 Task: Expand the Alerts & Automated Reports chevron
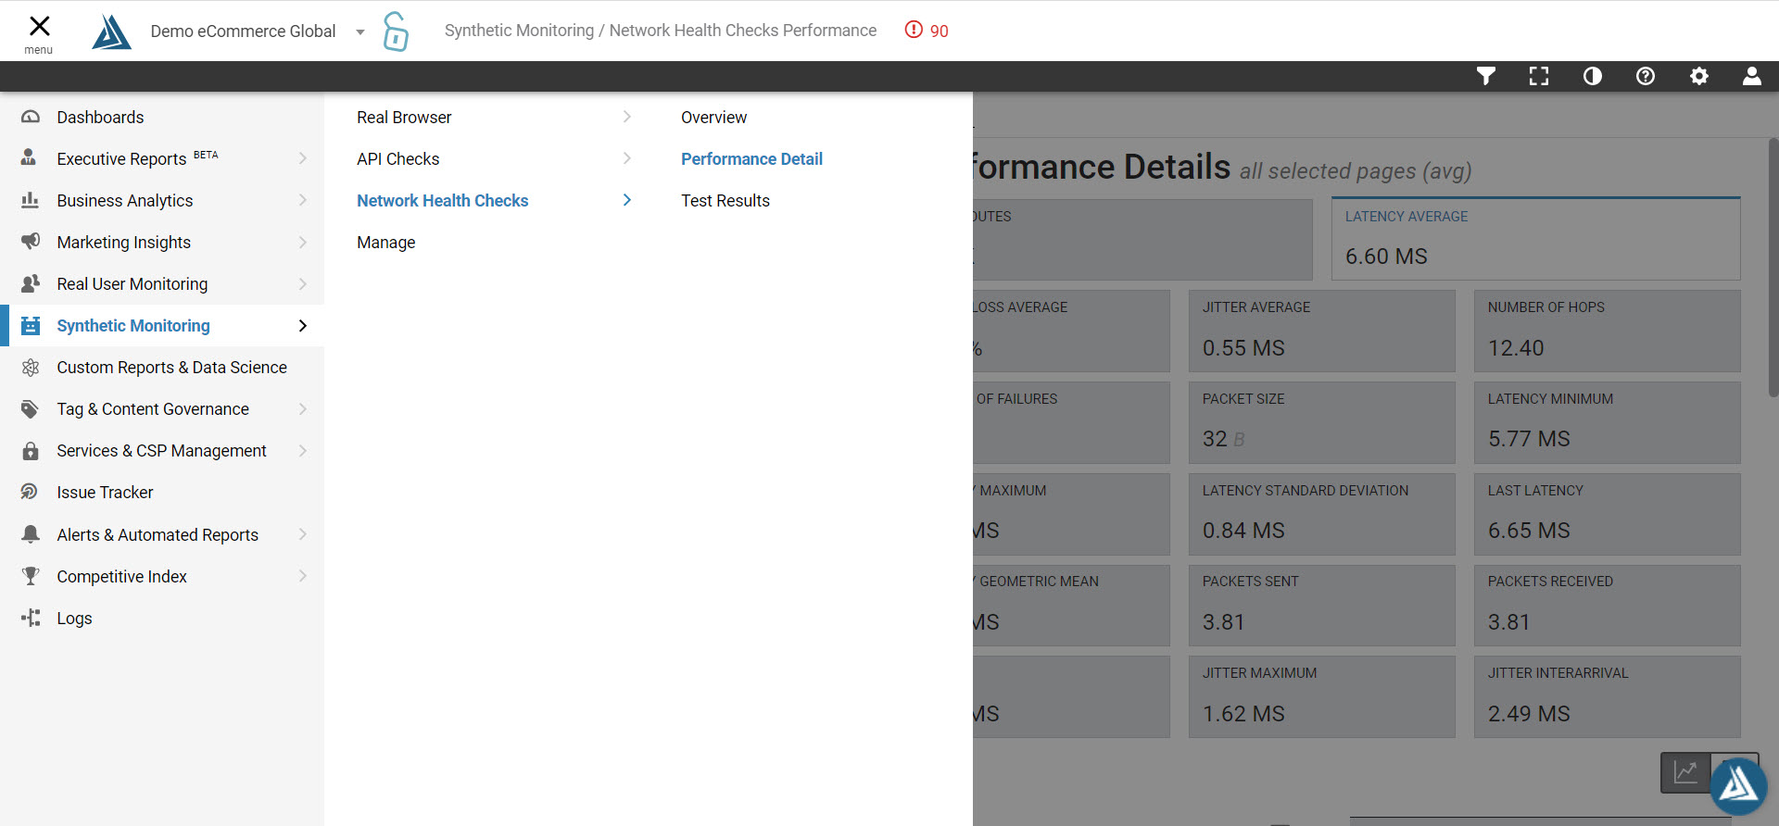pyautogui.click(x=303, y=534)
